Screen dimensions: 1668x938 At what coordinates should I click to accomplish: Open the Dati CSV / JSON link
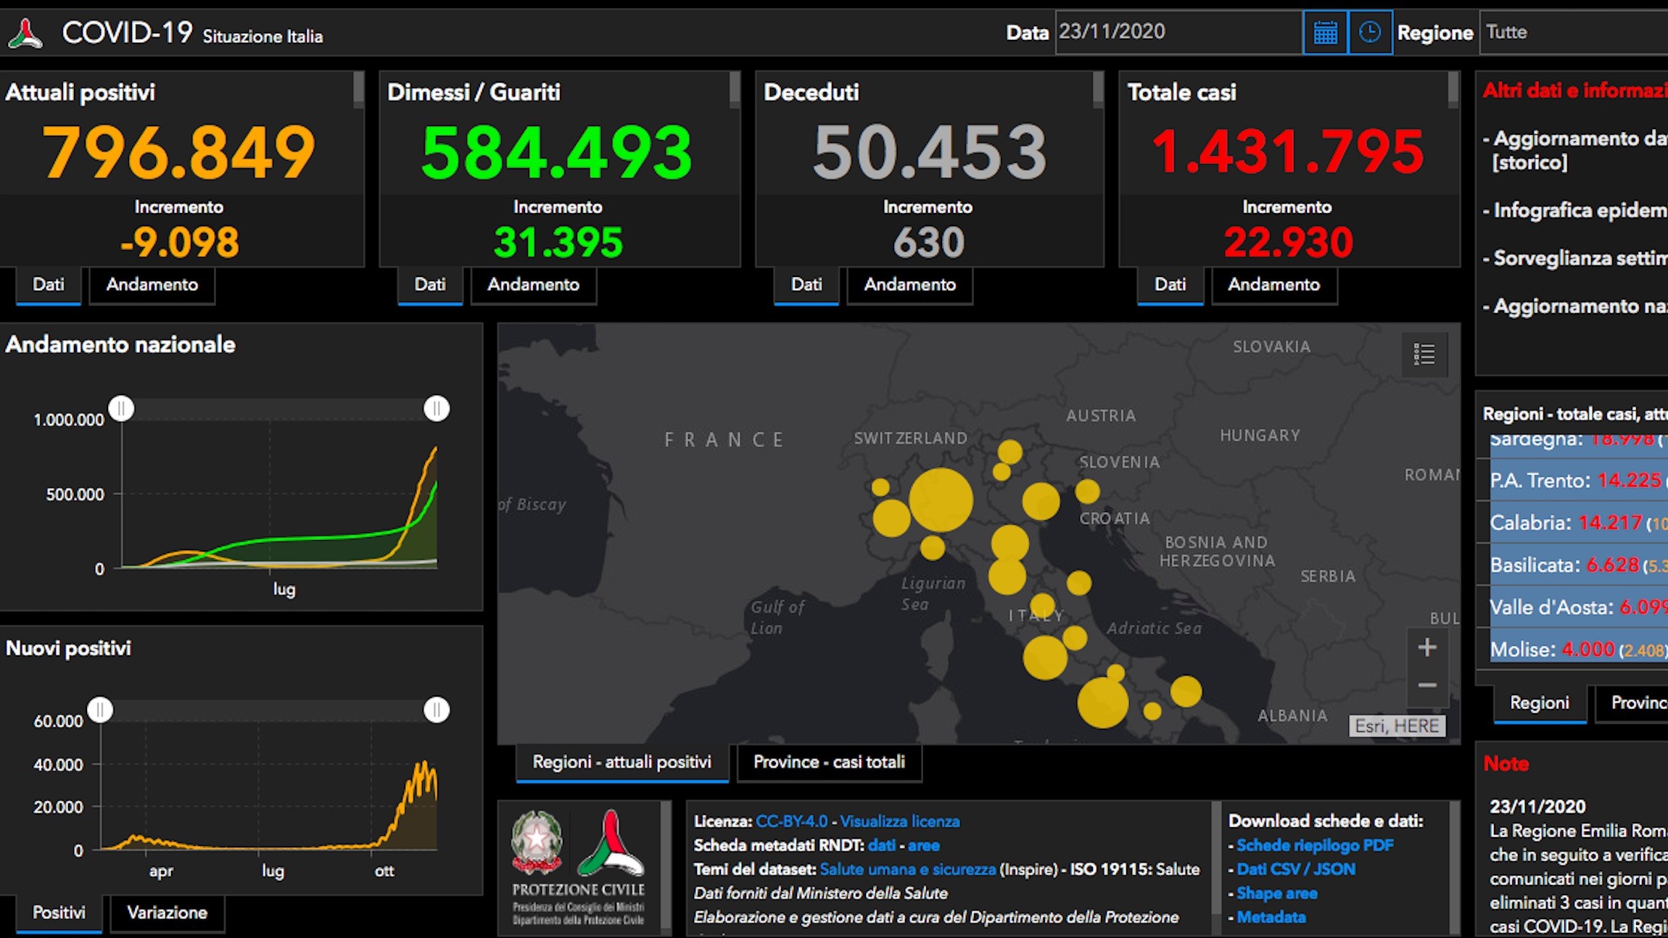click(1296, 869)
